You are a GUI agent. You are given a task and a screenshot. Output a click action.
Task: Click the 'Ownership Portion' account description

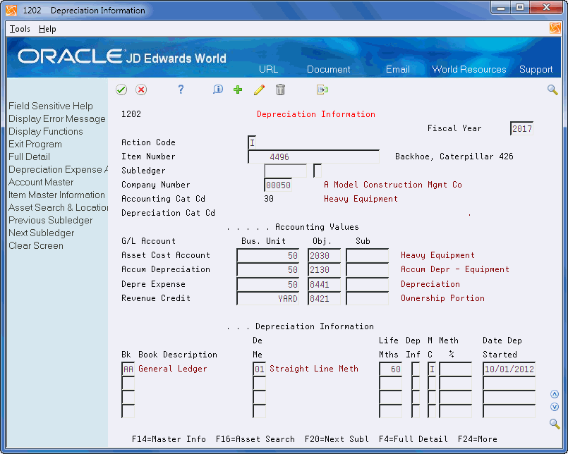tap(442, 298)
